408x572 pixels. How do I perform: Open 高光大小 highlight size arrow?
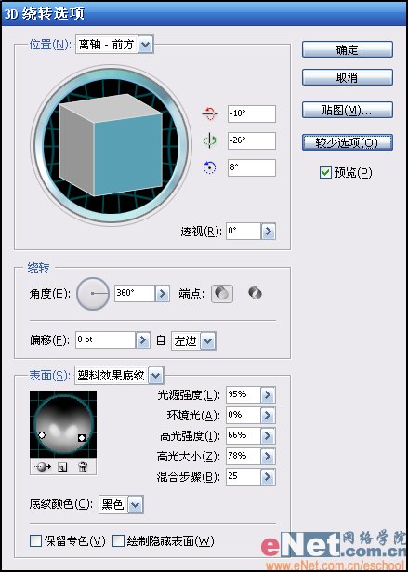268,456
